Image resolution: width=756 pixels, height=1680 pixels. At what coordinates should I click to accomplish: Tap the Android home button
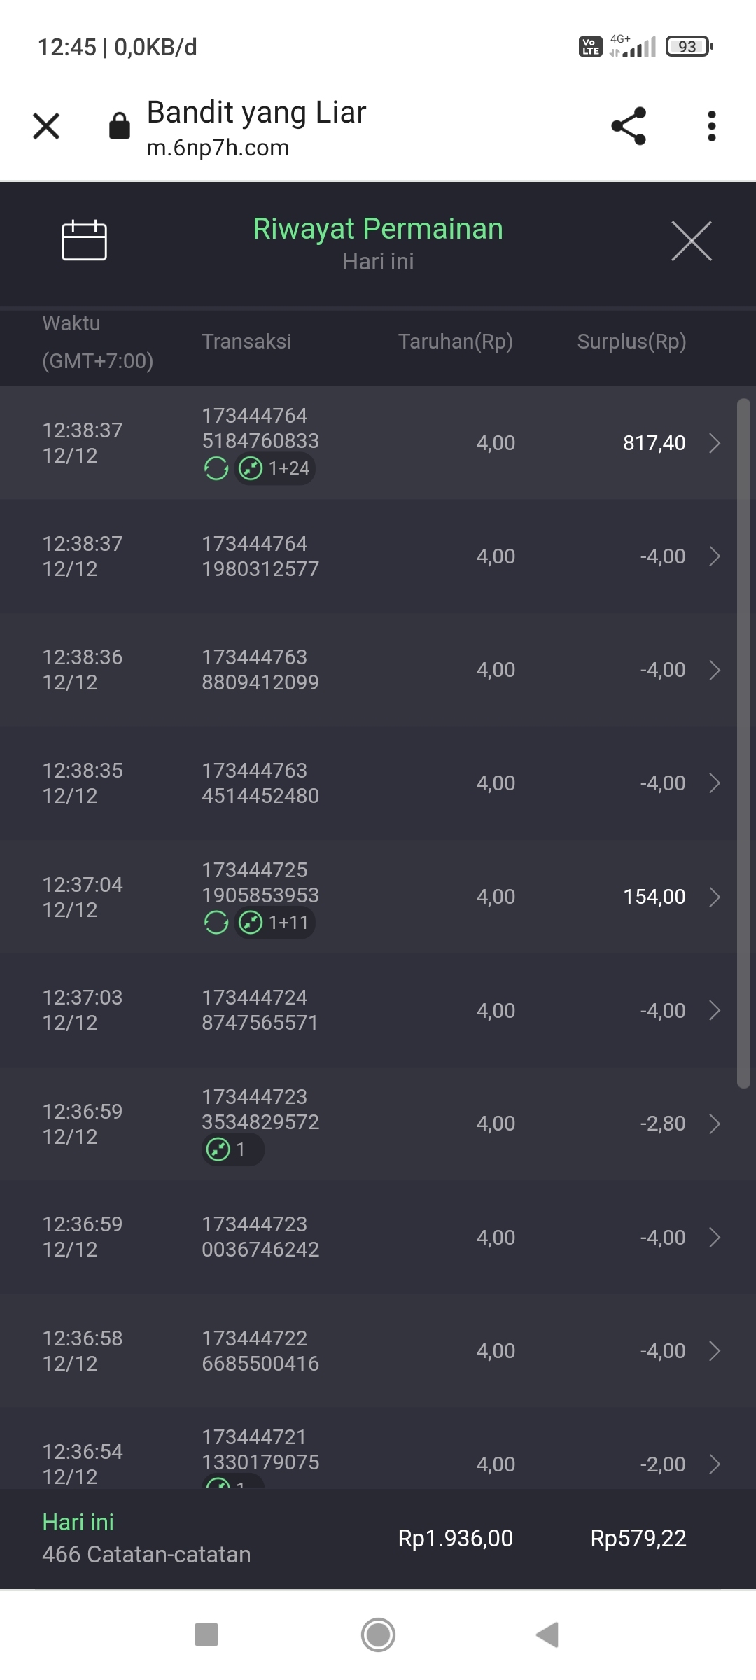378,1635
